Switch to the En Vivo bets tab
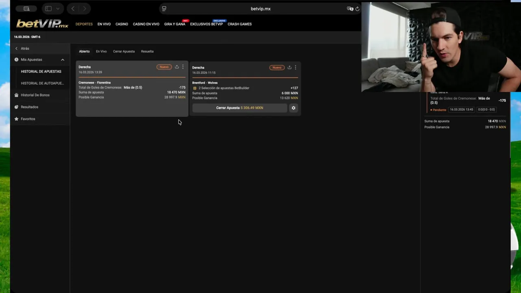 tap(101, 51)
